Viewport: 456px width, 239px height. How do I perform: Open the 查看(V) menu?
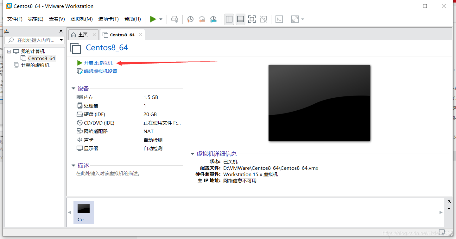click(x=57, y=19)
